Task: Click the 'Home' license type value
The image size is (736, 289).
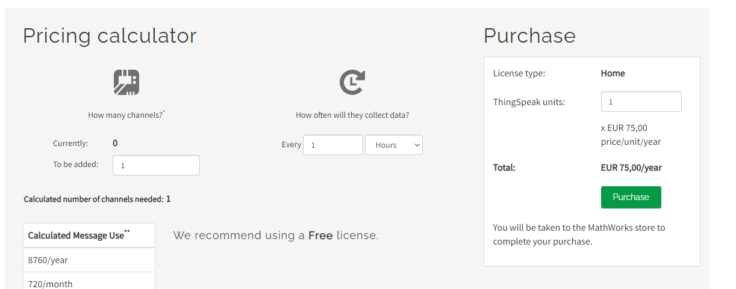Action: point(613,73)
